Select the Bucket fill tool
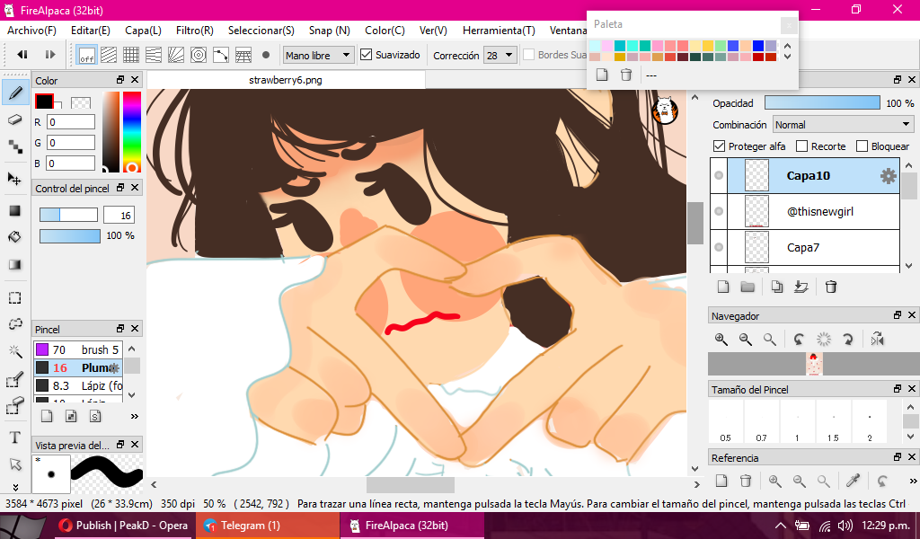920x539 pixels. click(14, 237)
